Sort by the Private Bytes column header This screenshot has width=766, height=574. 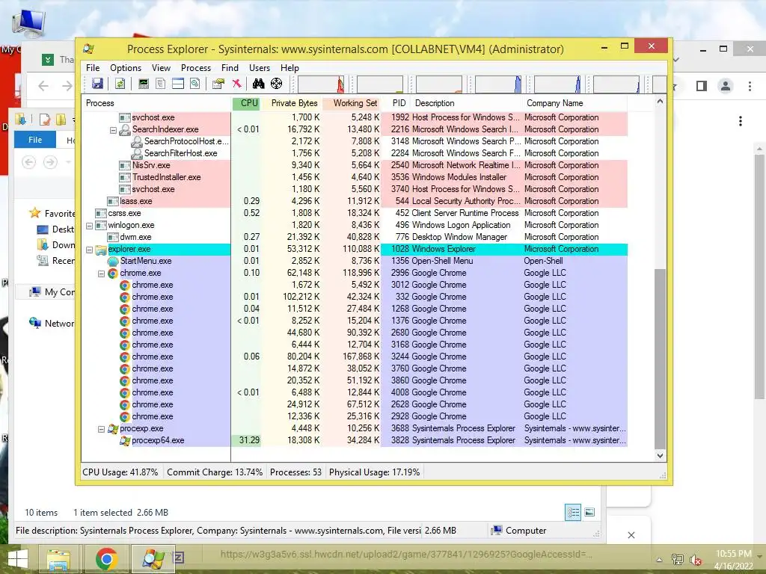[292, 103]
